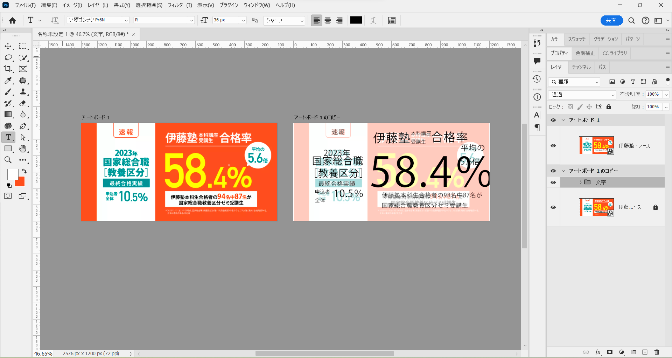Open the opacity 不透明度 dropdown

666,95
